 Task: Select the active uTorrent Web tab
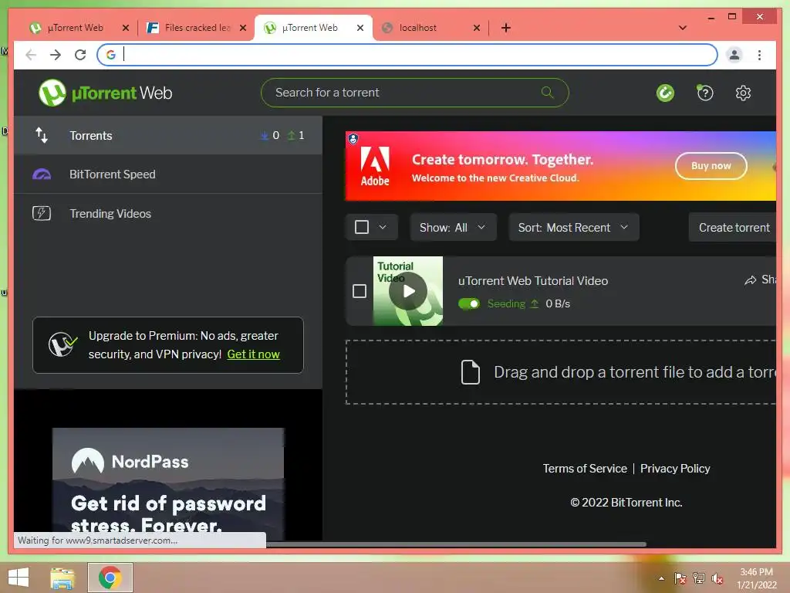click(309, 28)
